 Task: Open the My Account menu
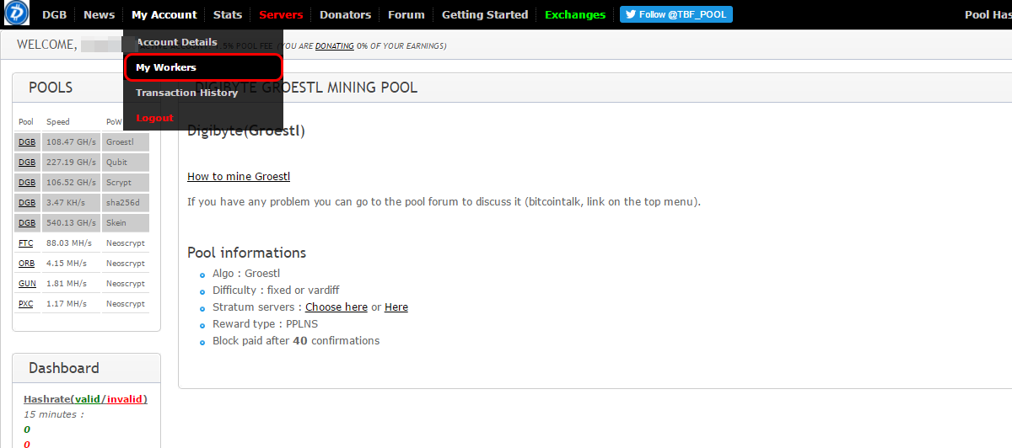[x=164, y=14]
